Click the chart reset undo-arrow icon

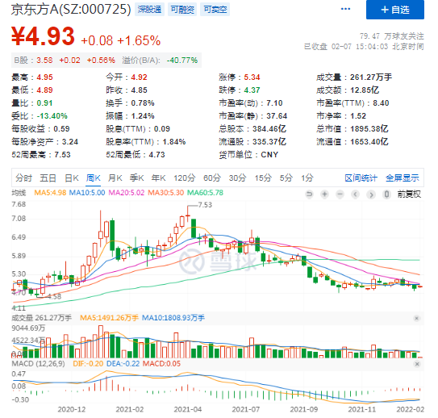click(309, 194)
